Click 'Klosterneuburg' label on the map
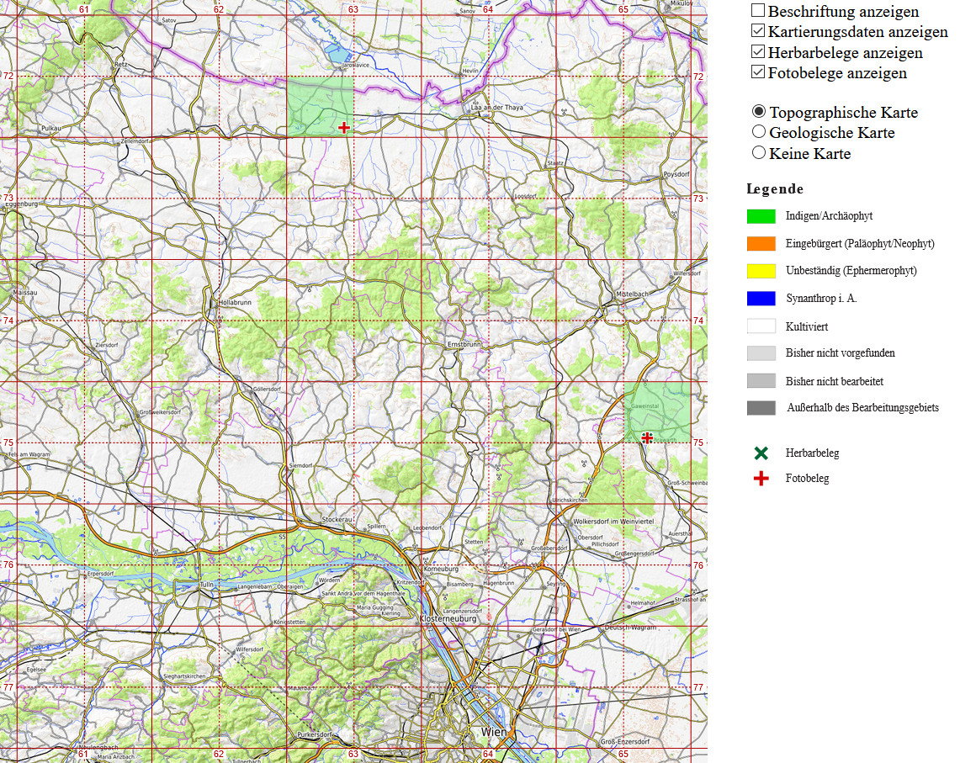Image resolution: width=960 pixels, height=763 pixels. (x=448, y=619)
